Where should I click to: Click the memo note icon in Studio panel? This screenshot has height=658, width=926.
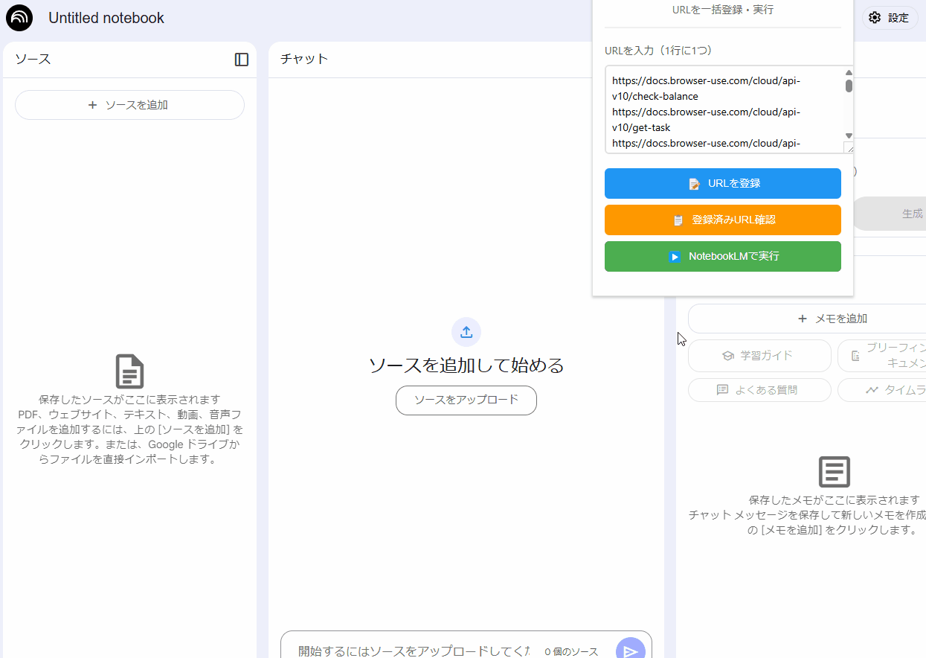834,472
